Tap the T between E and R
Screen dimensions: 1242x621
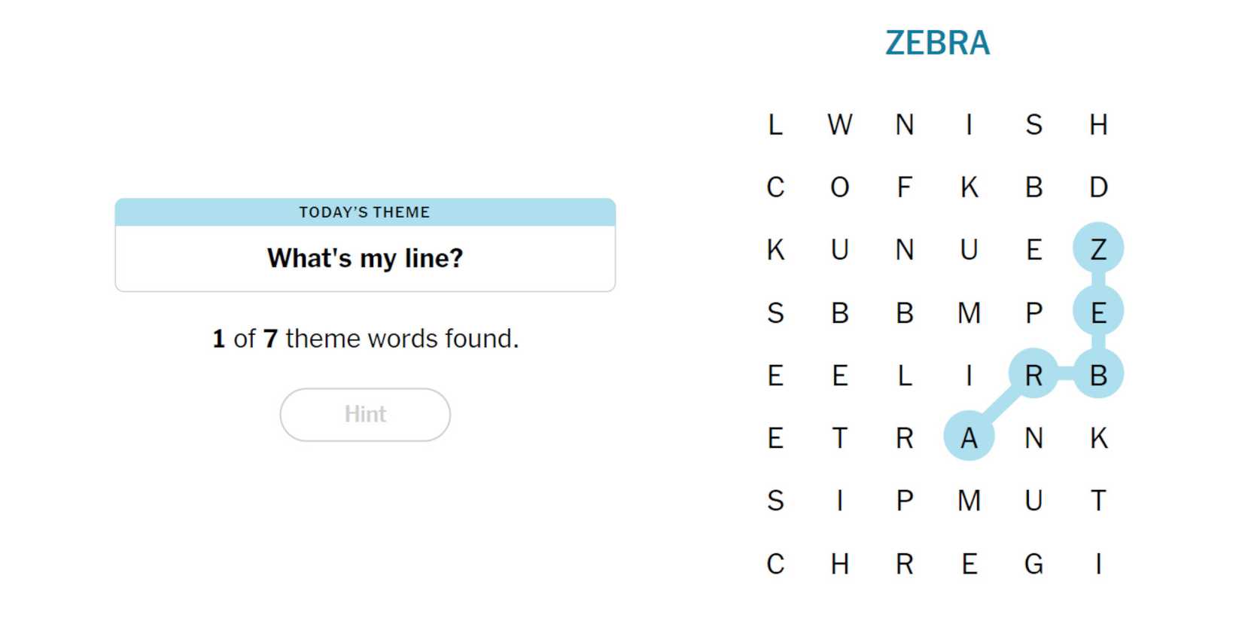click(840, 437)
